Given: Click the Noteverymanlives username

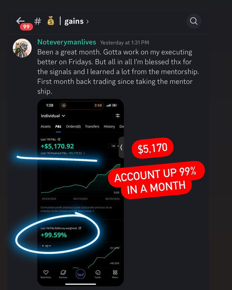Looking at the screenshot, I should click(x=67, y=42).
